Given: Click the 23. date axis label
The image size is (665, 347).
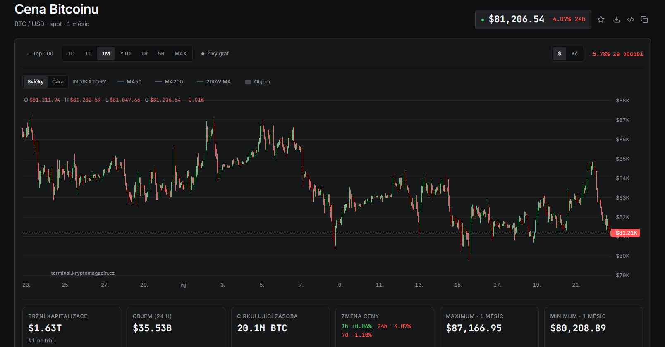Looking at the screenshot, I should (x=26, y=285).
